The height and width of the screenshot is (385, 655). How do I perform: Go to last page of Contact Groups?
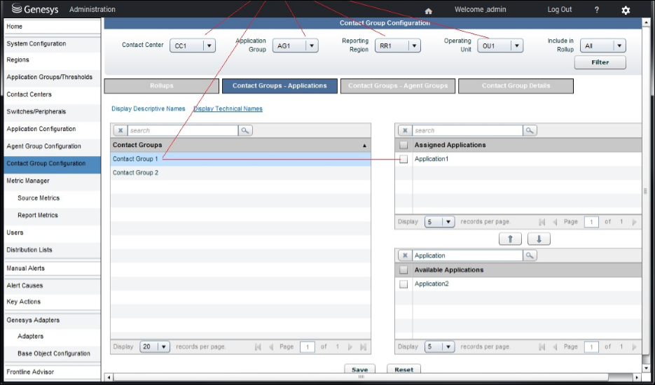tap(364, 347)
